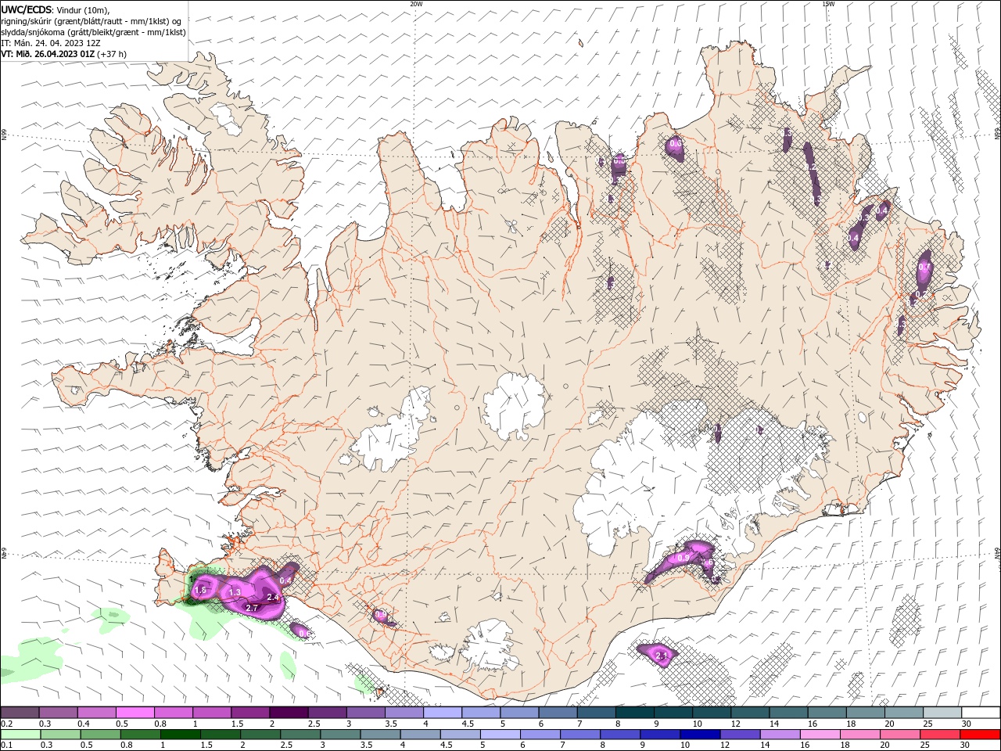Click the '(+37 h)' forecast offset text
The width and height of the screenshot is (1001, 751).
112,54
